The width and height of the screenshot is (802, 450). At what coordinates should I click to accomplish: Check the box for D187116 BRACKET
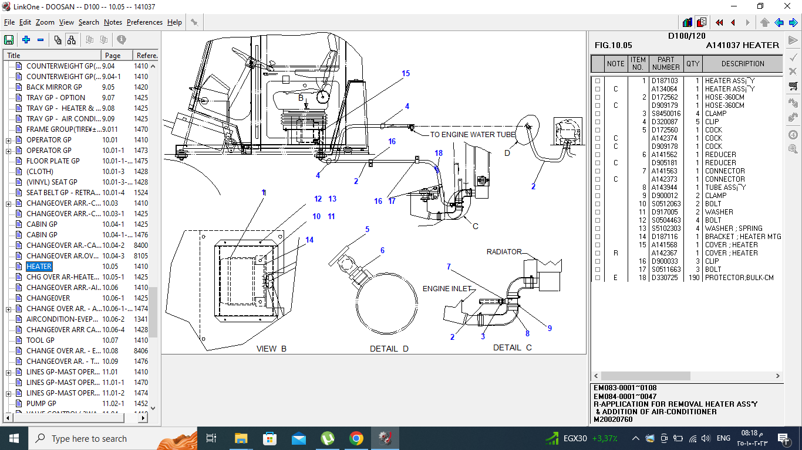(598, 237)
